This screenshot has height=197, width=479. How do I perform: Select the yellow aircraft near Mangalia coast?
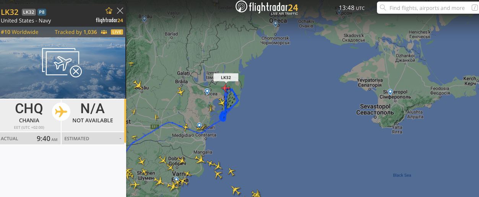tap(210, 163)
